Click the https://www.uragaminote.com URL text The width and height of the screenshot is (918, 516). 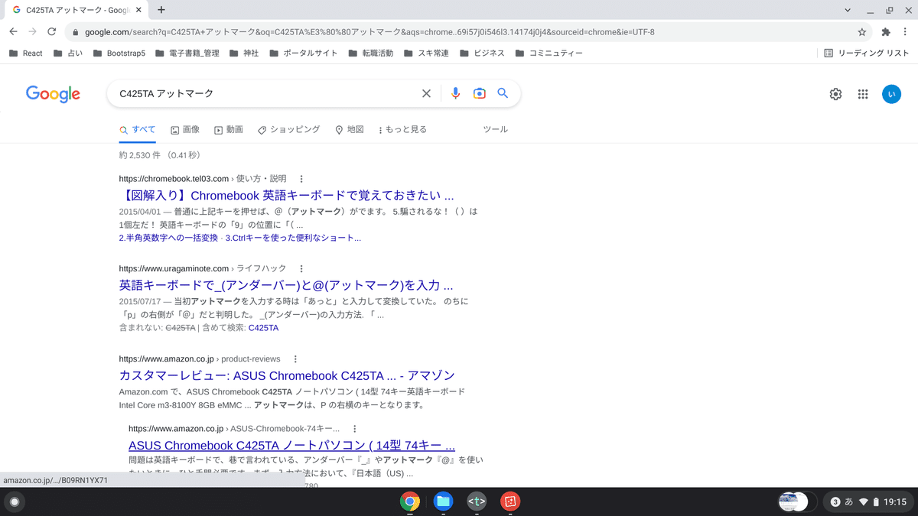pyautogui.click(x=174, y=269)
